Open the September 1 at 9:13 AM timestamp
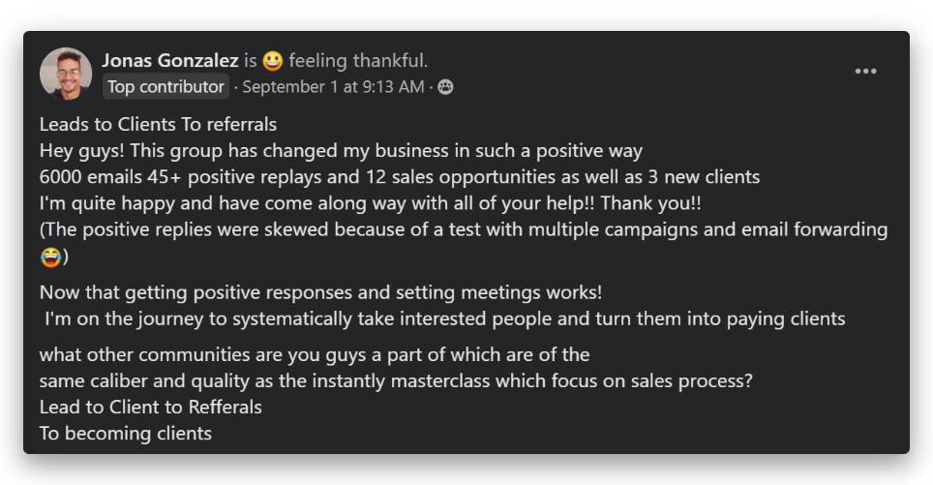Image resolution: width=933 pixels, height=485 pixels. coord(333,87)
